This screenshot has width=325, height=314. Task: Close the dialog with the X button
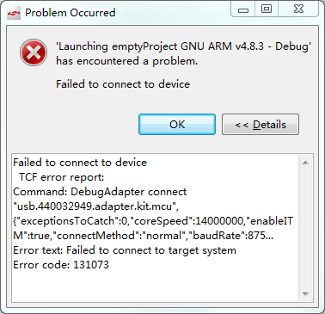[x=298, y=9]
